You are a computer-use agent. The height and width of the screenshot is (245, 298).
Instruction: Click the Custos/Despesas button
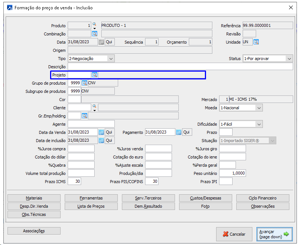pos(205,198)
